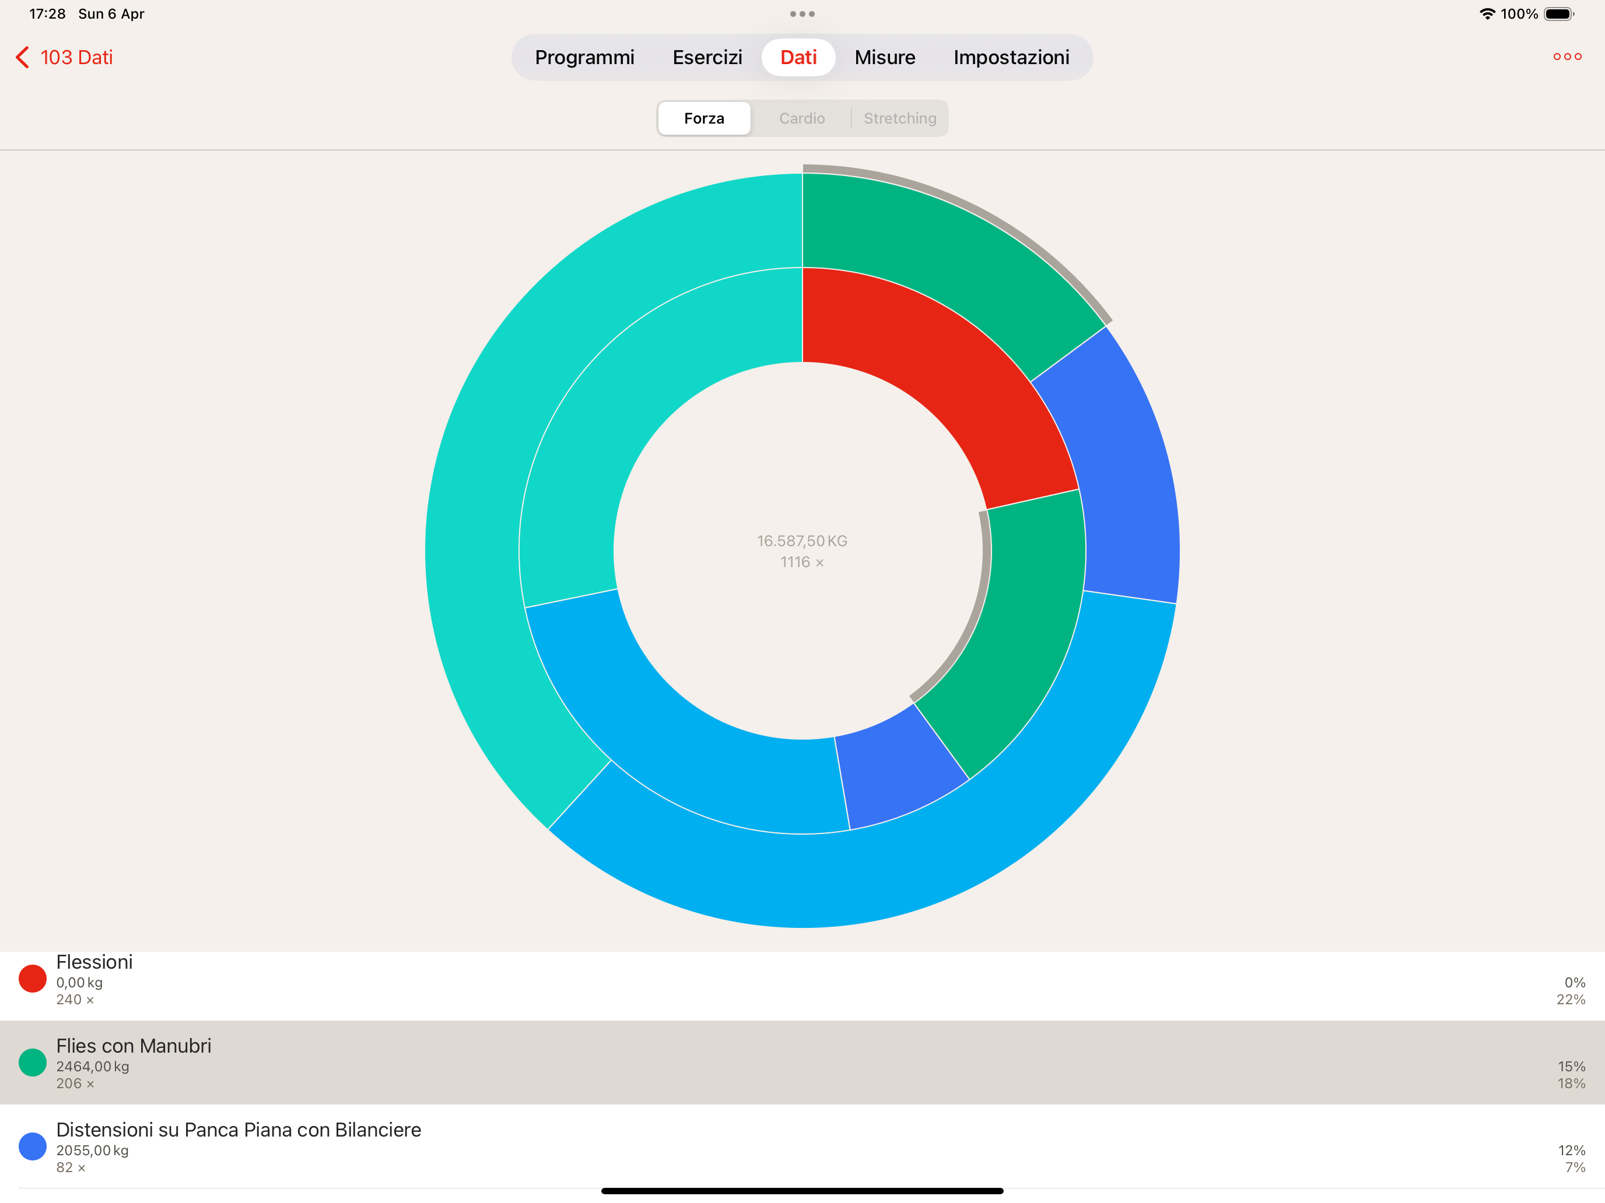Image resolution: width=1605 pixels, height=1203 pixels.
Task: Open the Misure tab
Action: coord(885,57)
